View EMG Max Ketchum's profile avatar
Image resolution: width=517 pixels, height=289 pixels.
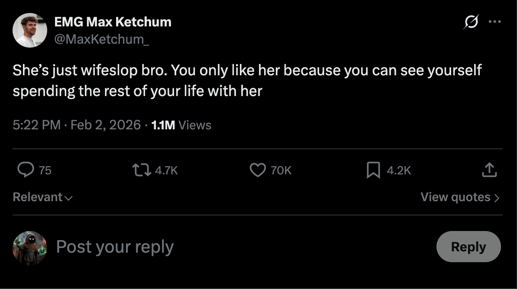(30, 30)
